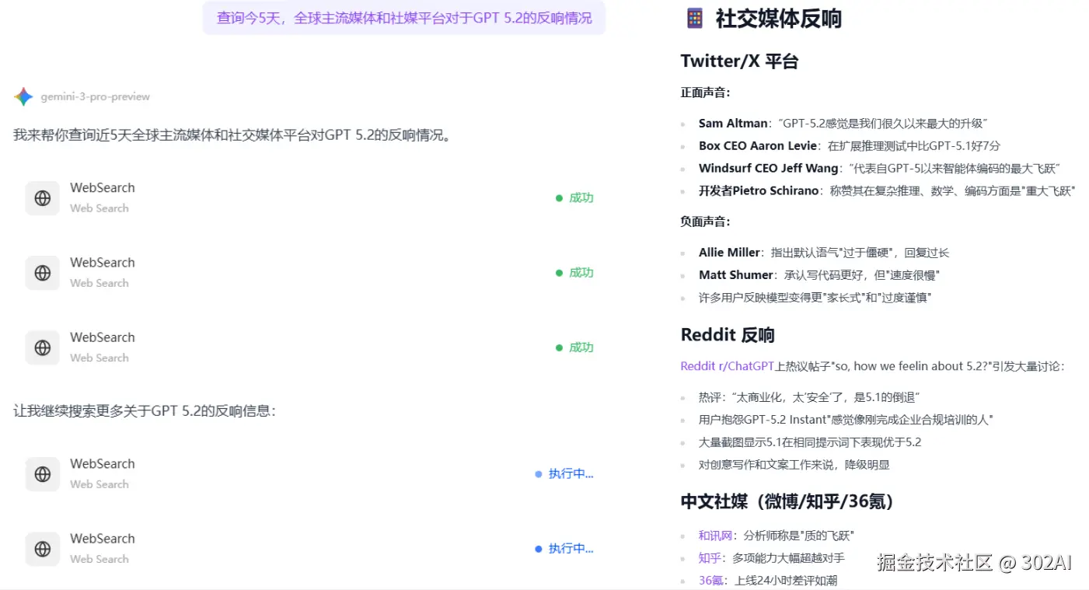Expand the second WebSearch result card

click(311, 272)
